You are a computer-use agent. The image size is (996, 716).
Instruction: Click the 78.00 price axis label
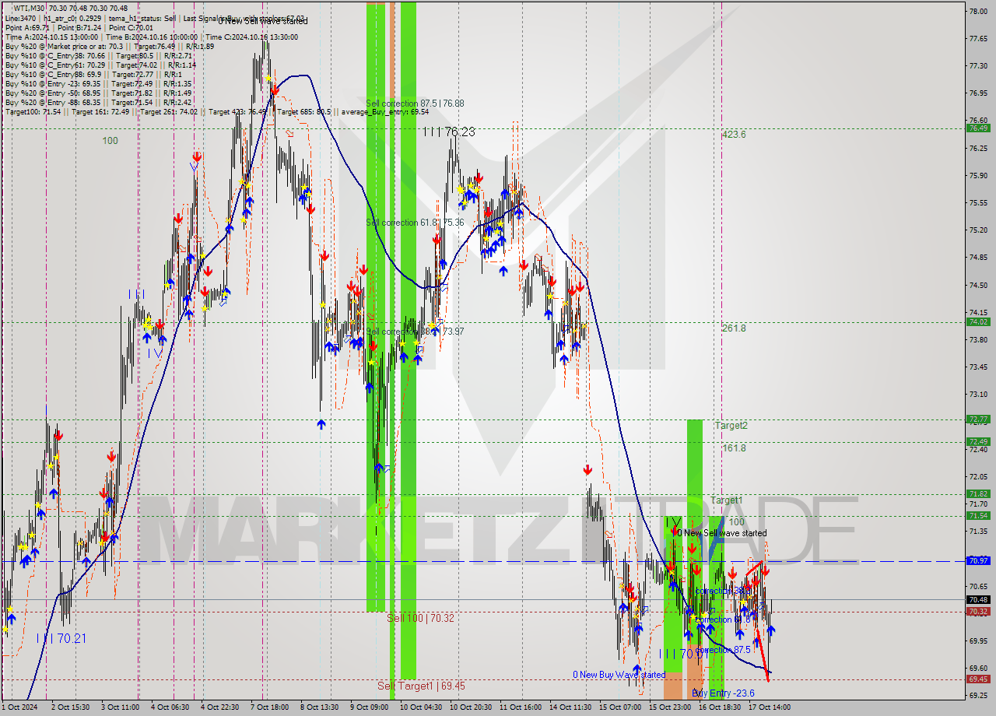pyautogui.click(x=977, y=11)
